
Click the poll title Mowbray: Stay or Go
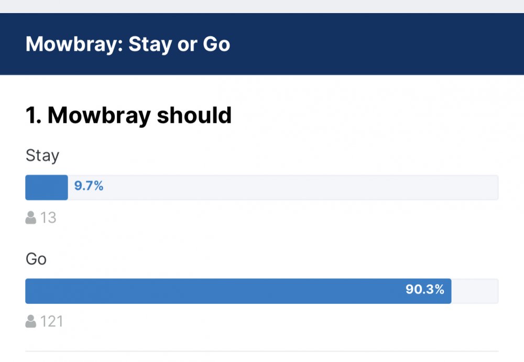[128, 44]
